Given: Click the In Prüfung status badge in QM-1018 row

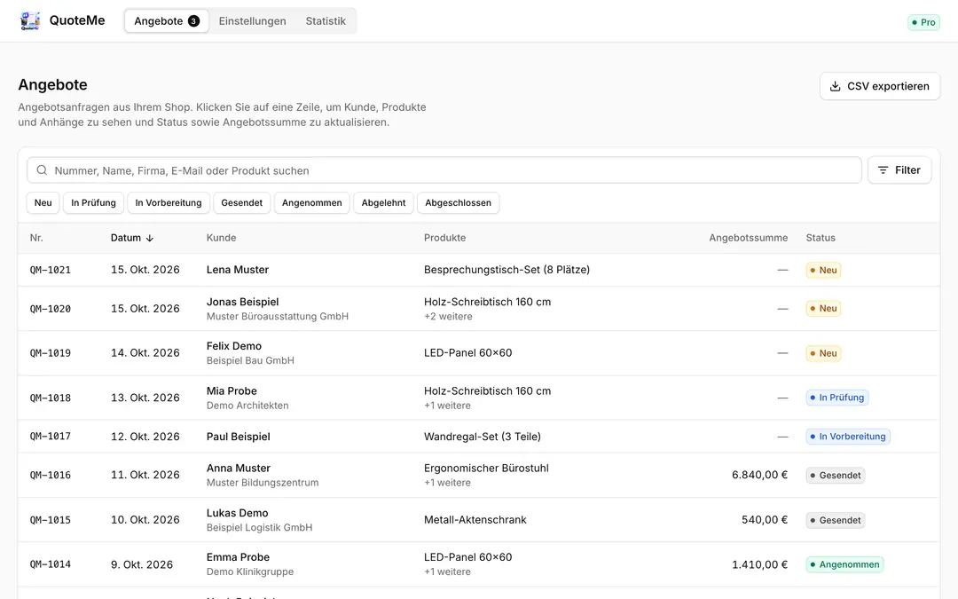Looking at the screenshot, I should 837,398.
